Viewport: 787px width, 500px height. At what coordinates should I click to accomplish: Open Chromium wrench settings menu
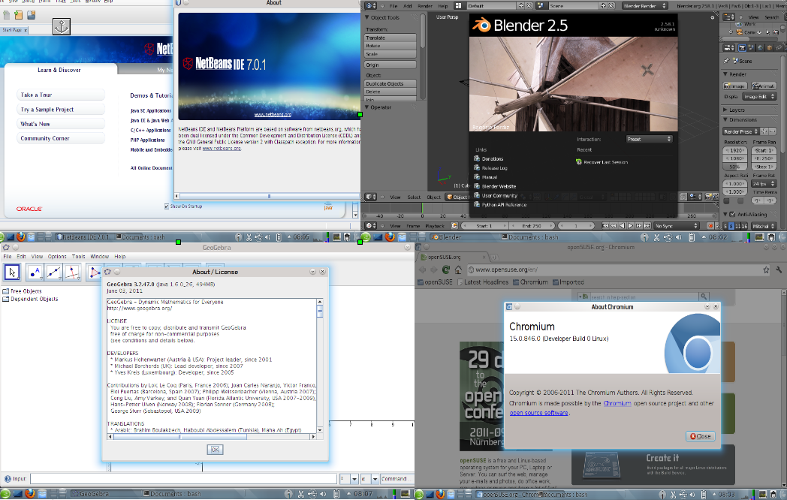(x=779, y=270)
